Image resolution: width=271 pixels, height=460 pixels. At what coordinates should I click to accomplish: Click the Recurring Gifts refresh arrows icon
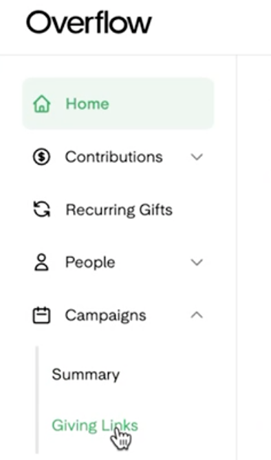click(x=41, y=209)
